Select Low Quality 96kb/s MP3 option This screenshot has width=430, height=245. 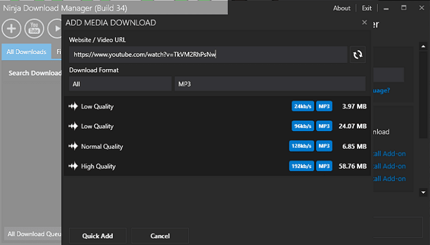pos(217,126)
